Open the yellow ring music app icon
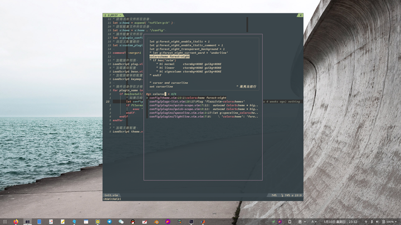This screenshot has height=225, width=401. 97,222
